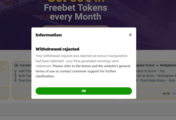Click the purple double-chevron arrow

pos(174,93)
